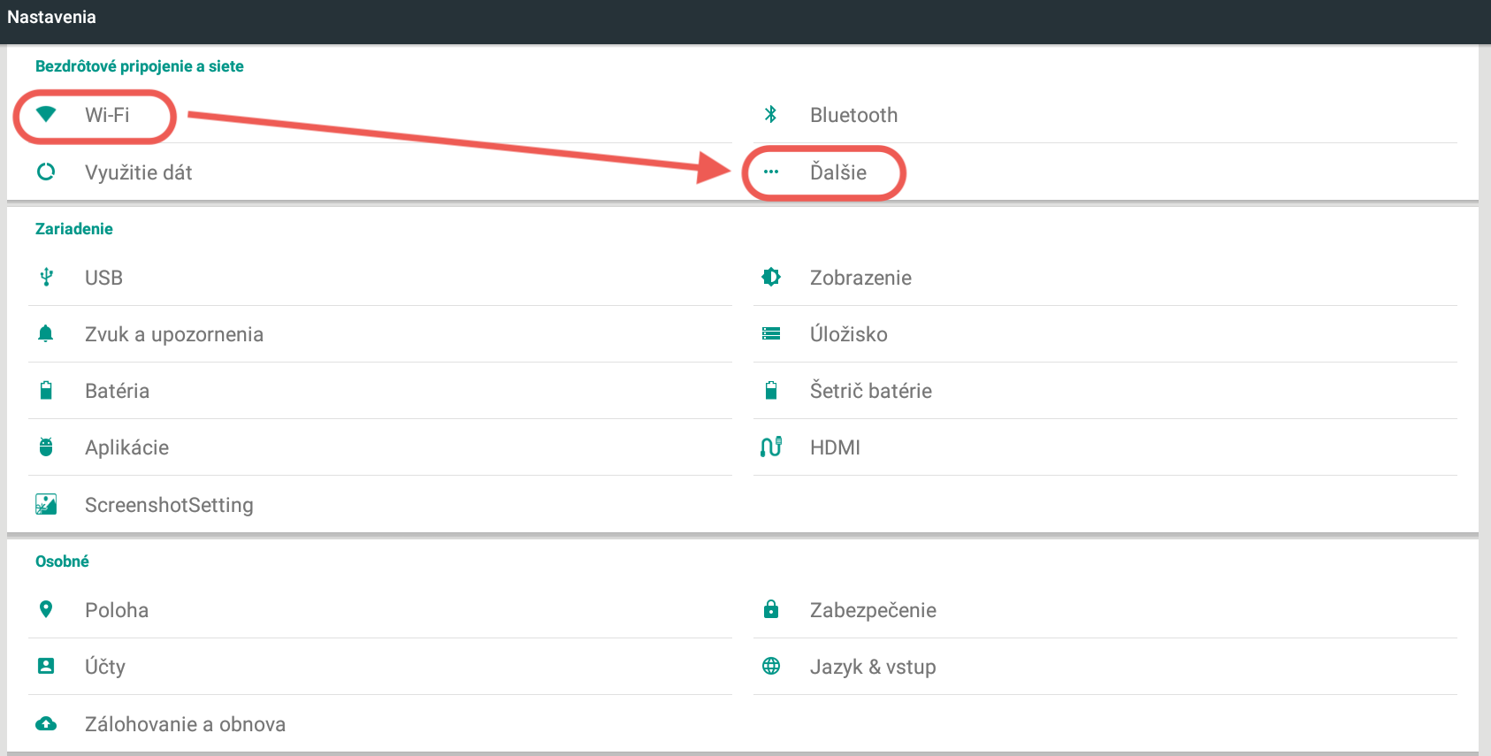Image resolution: width=1491 pixels, height=756 pixels.
Task: Tap the Bluetooth symbol icon
Action: 770,114
